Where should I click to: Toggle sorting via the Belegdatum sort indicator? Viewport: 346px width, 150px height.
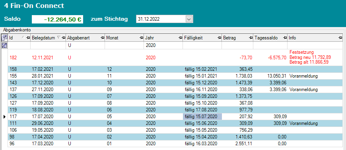click(59, 37)
